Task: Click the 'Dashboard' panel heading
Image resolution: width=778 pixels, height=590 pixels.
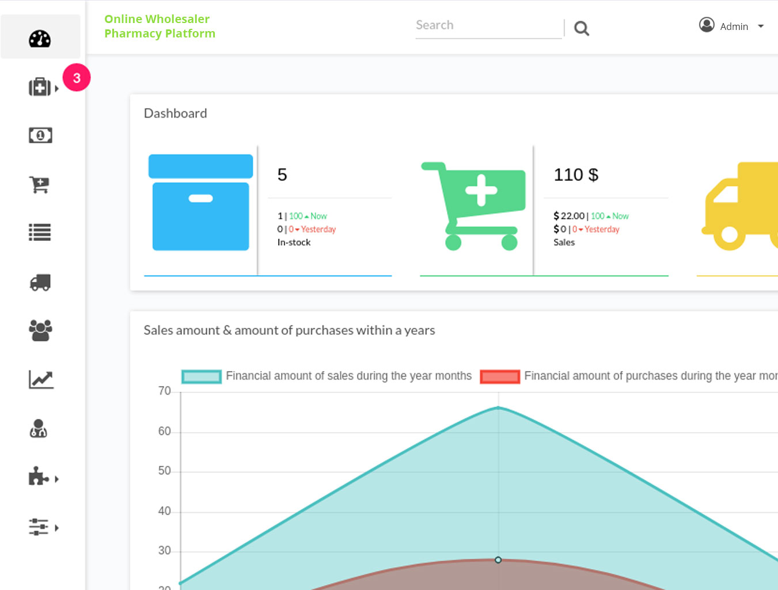Action: tap(175, 114)
